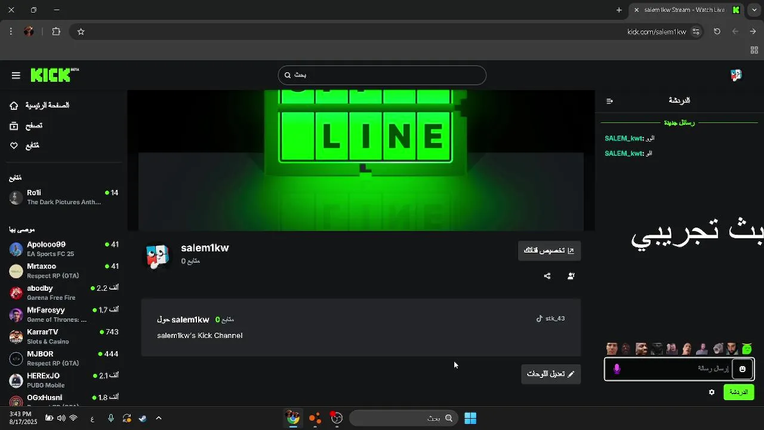This screenshot has width=764, height=430.
Task: Click the share icon under channel name
Action: pos(547,276)
